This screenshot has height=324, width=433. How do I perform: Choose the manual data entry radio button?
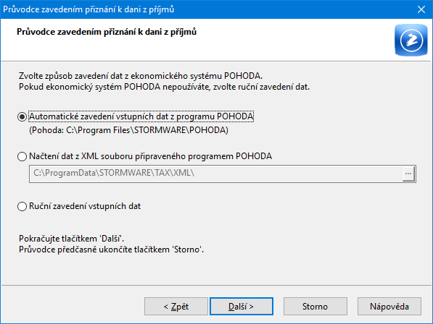pos(22,206)
